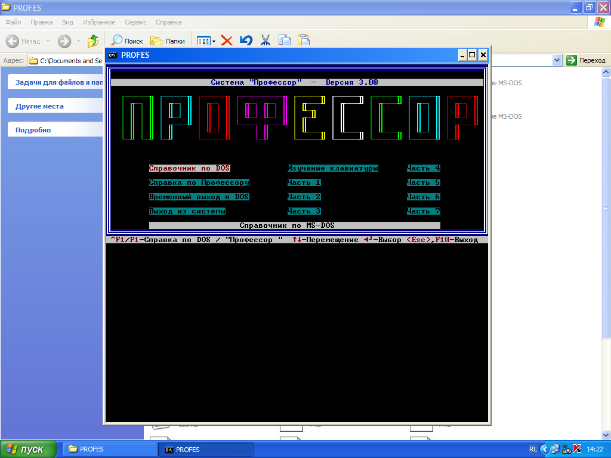
Task: Select 'Часть 4' entry
Action: click(424, 168)
